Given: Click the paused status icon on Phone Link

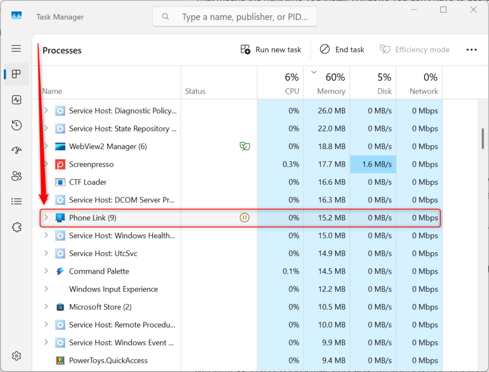Looking at the screenshot, I should click(x=245, y=217).
